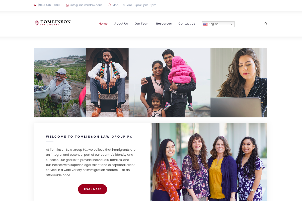Open the Resources menu
302x201 pixels.
click(164, 24)
